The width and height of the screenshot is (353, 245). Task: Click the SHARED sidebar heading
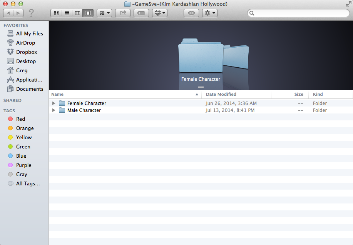(x=12, y=100)
